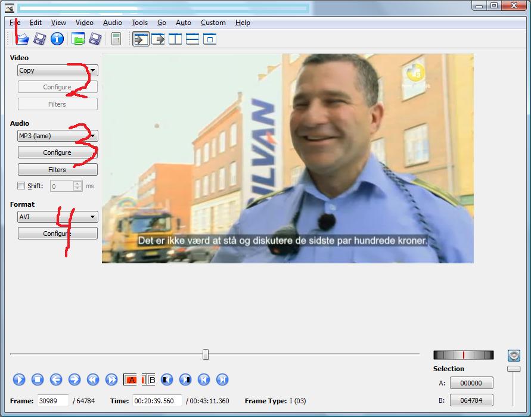
Task: Click the video preview image
Action: point(287,158)
